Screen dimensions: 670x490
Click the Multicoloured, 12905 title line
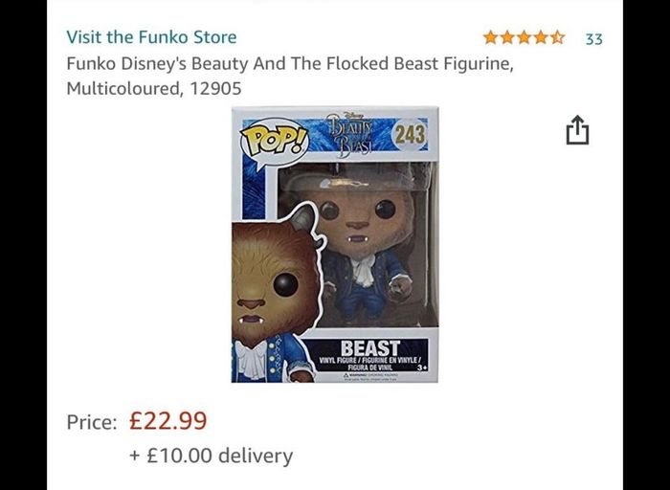tap(154, 89)
